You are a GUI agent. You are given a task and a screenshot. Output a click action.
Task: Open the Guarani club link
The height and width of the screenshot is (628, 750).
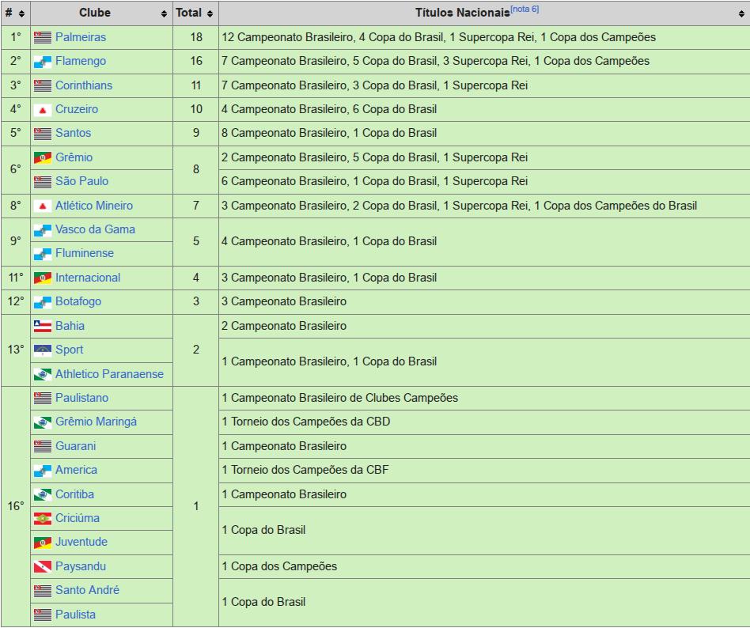[x=76, y=446]
